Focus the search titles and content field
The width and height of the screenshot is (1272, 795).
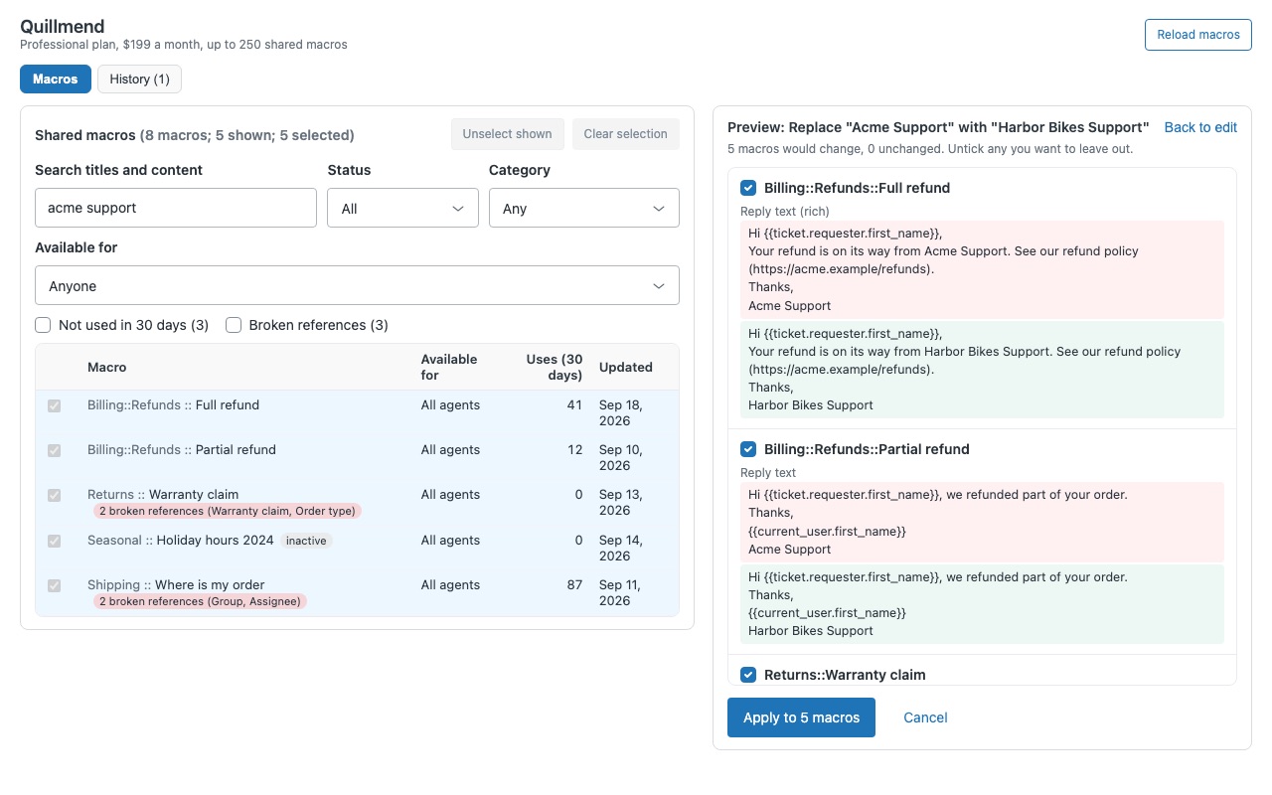tap(176, 208)
